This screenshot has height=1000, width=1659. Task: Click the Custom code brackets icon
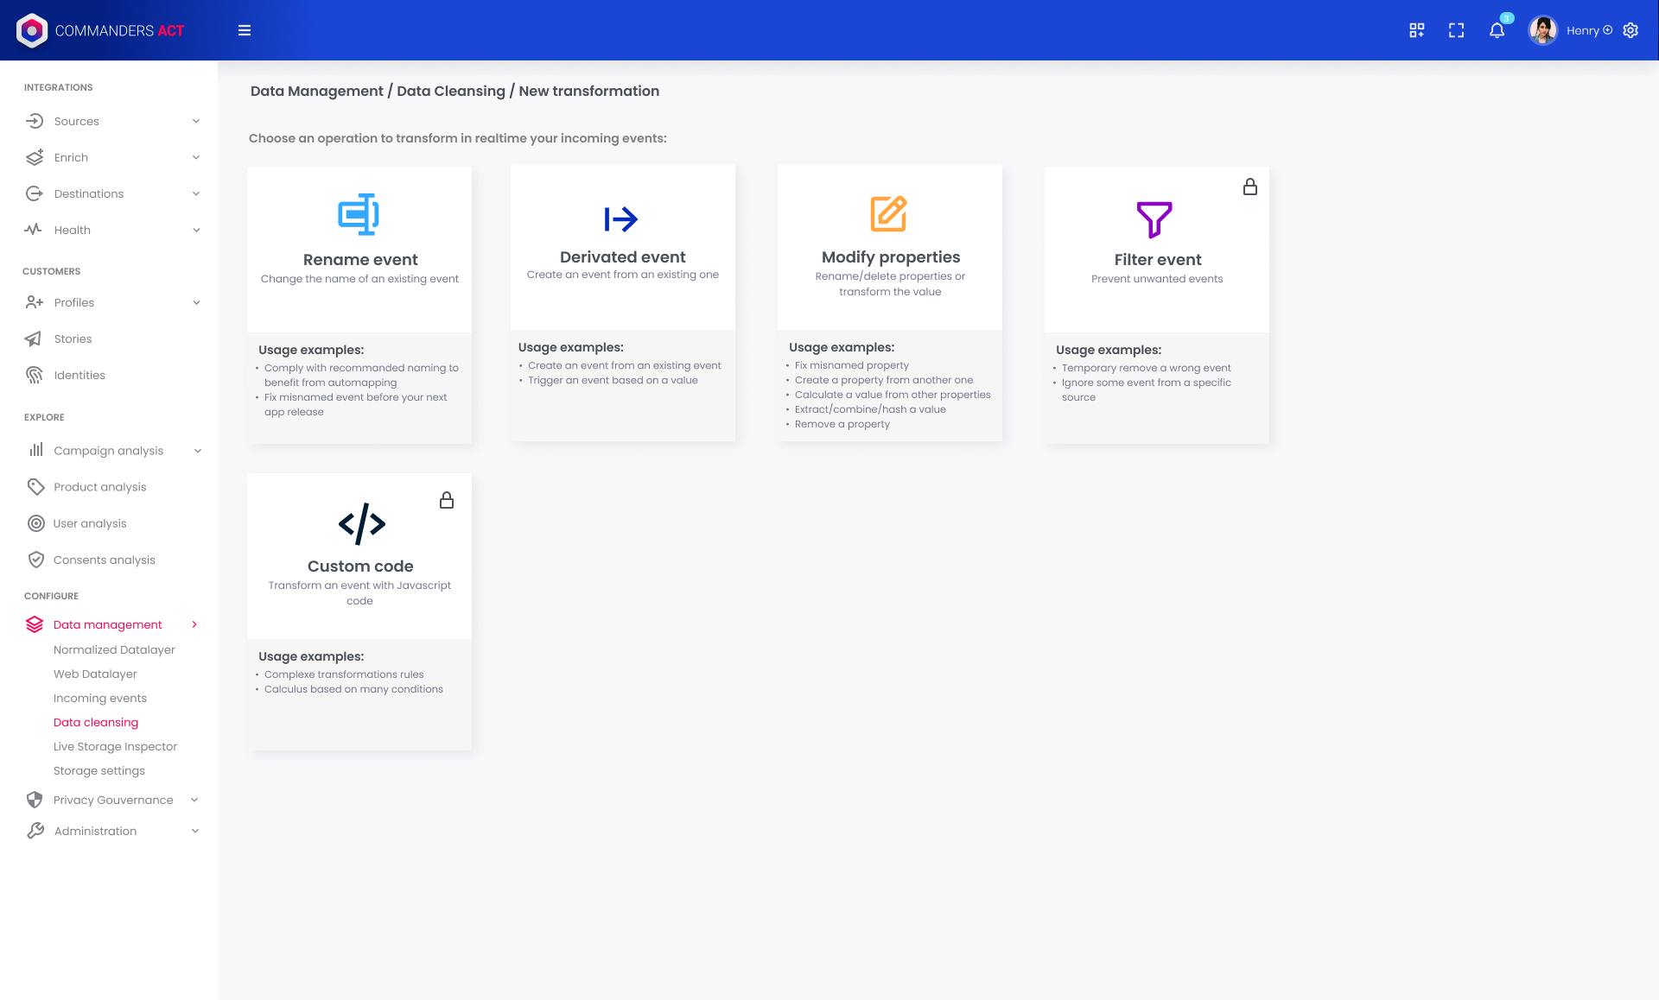[x=361, y=523]
